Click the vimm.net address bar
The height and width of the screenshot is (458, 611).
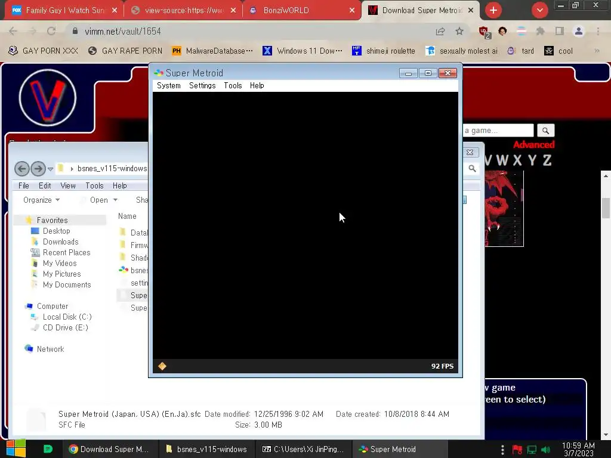click(x=249, y=31)
